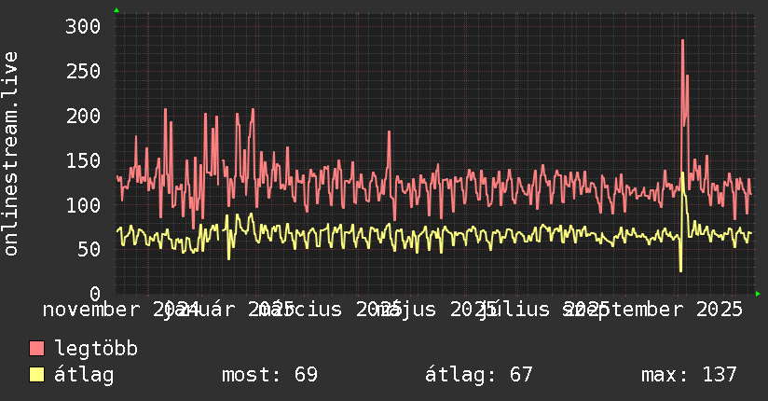The width and height of the screenshot is (768, 401).
Task: Click the 150 y-axis label
Action: click(x=83, y=160)
